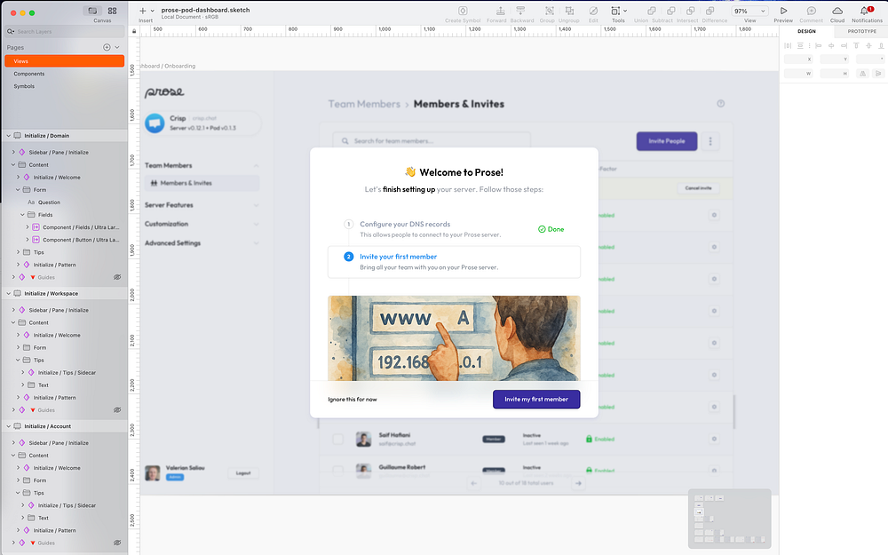This screenshot has height=555, width=888.
Task: Click the flip vertical icon in inspector
Action: [878, 73]
